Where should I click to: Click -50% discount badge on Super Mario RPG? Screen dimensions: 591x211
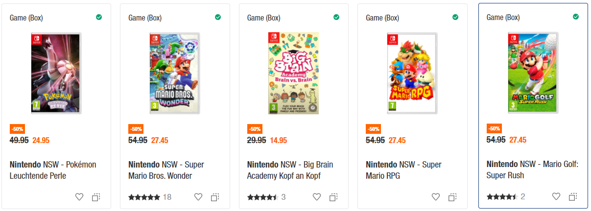click(373, 129)
